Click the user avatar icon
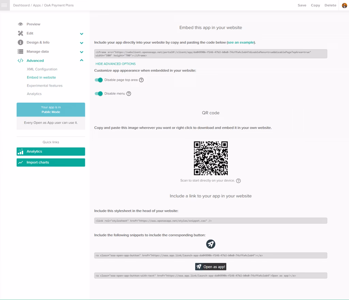Image resolution: width=349 pixels, height=300 pixels. [344, 5]
